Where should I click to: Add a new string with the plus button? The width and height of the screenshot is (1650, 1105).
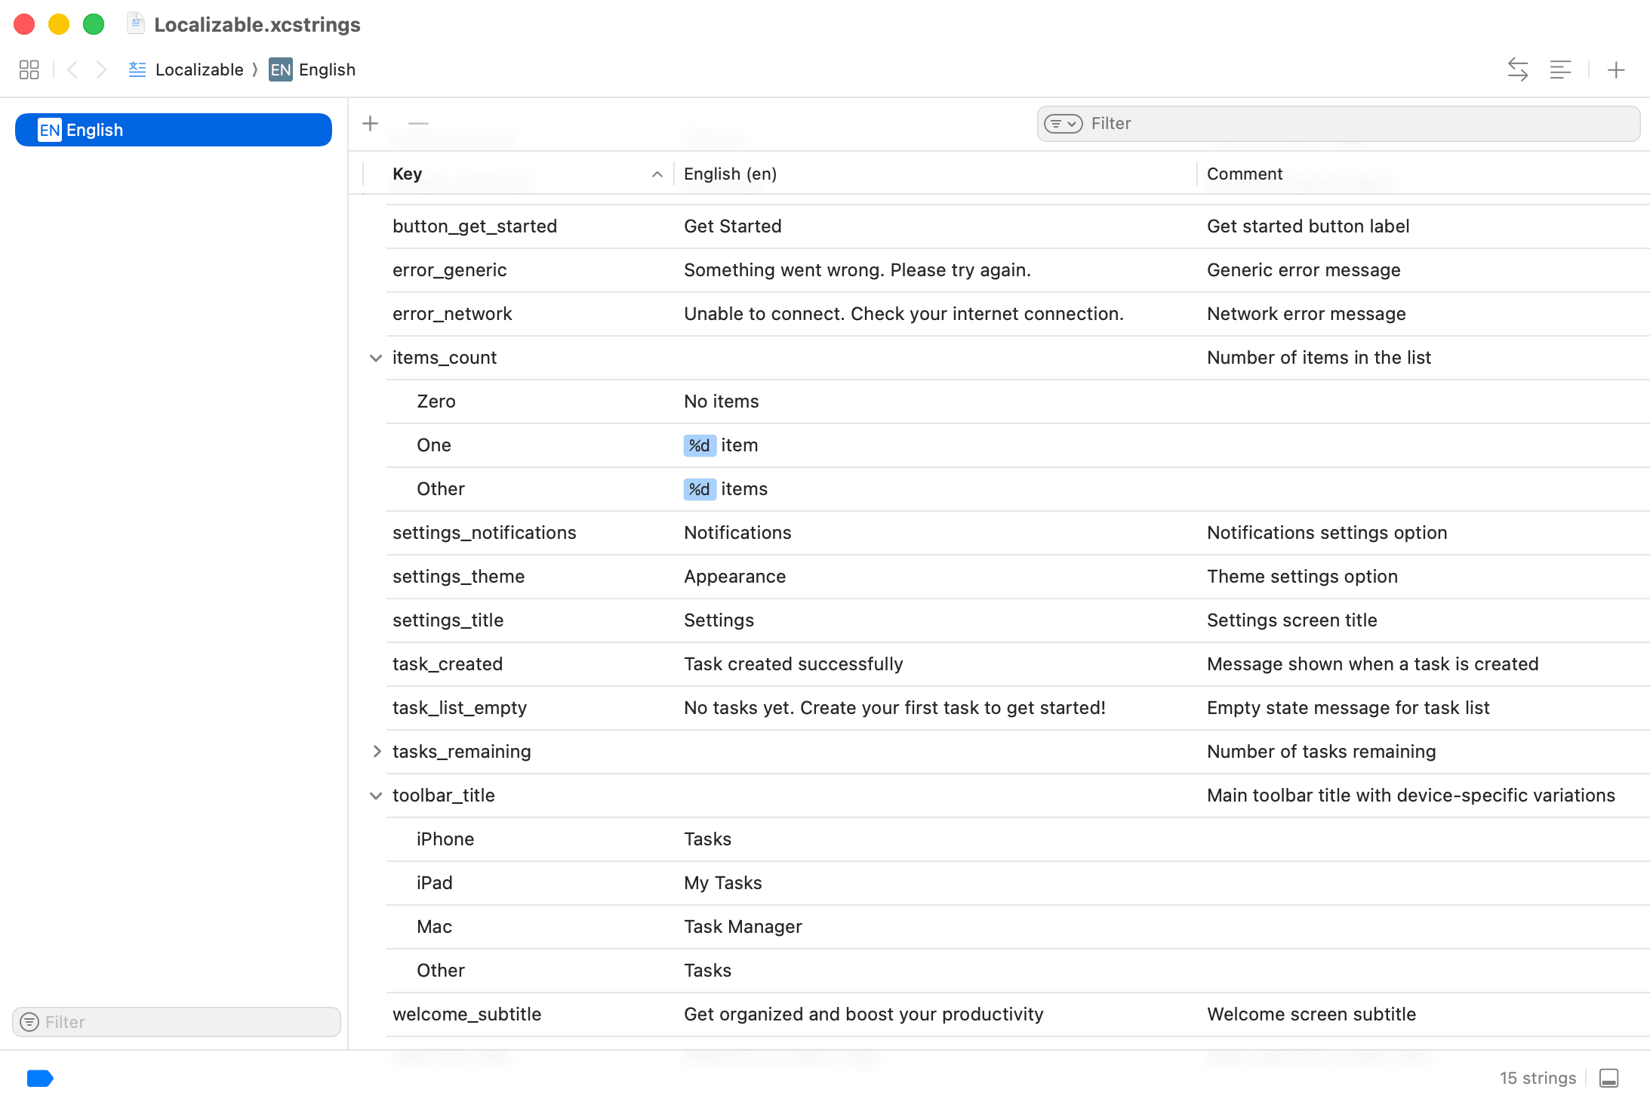[x=371, y=123]
